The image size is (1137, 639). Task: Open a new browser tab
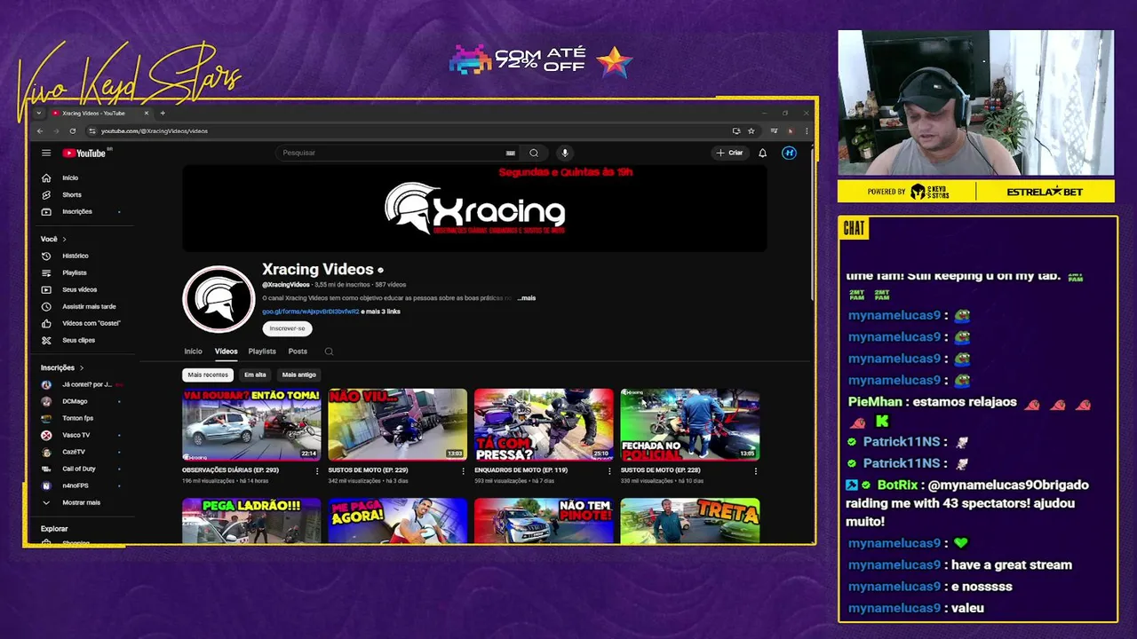click(163, 113)
